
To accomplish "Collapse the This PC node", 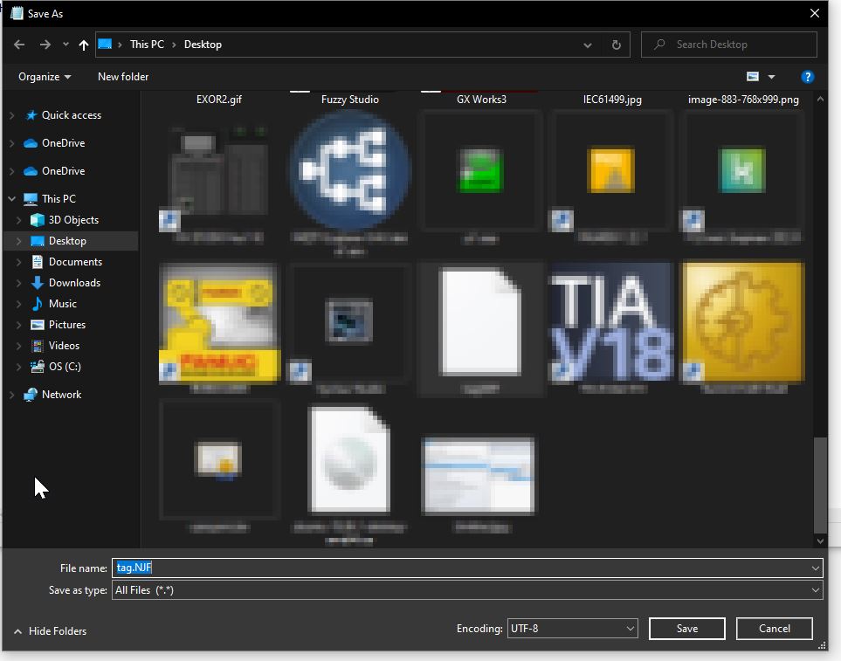I will pos(12,199).
